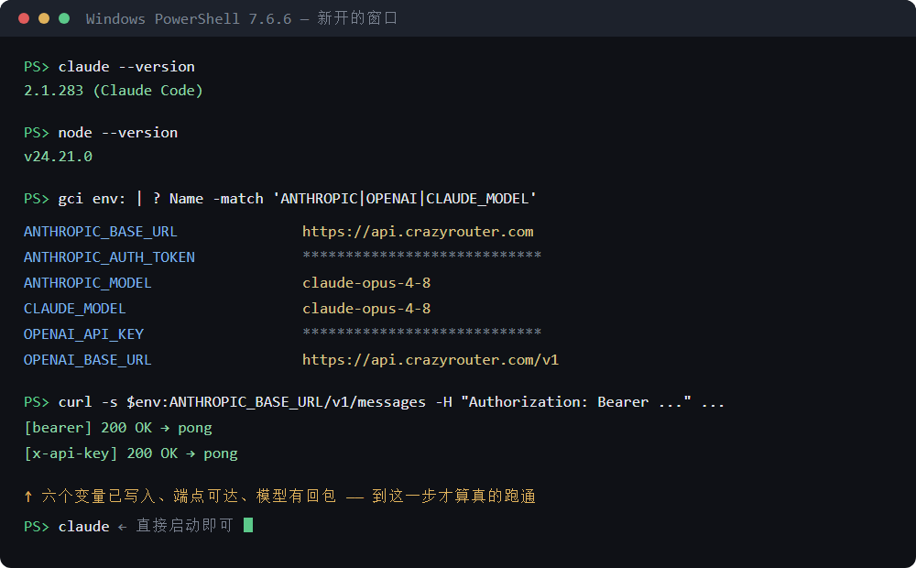The height and width of the screenshot is (568, 916).
Task: Select the '[bearer] 200 OK → pong' line
Action: (x=118, y=428)
